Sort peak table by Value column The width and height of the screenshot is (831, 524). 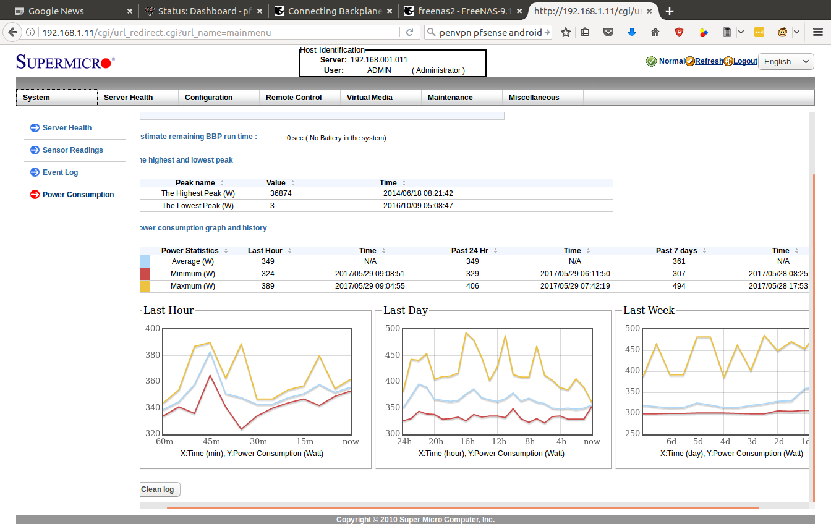(x=281, y=183)
